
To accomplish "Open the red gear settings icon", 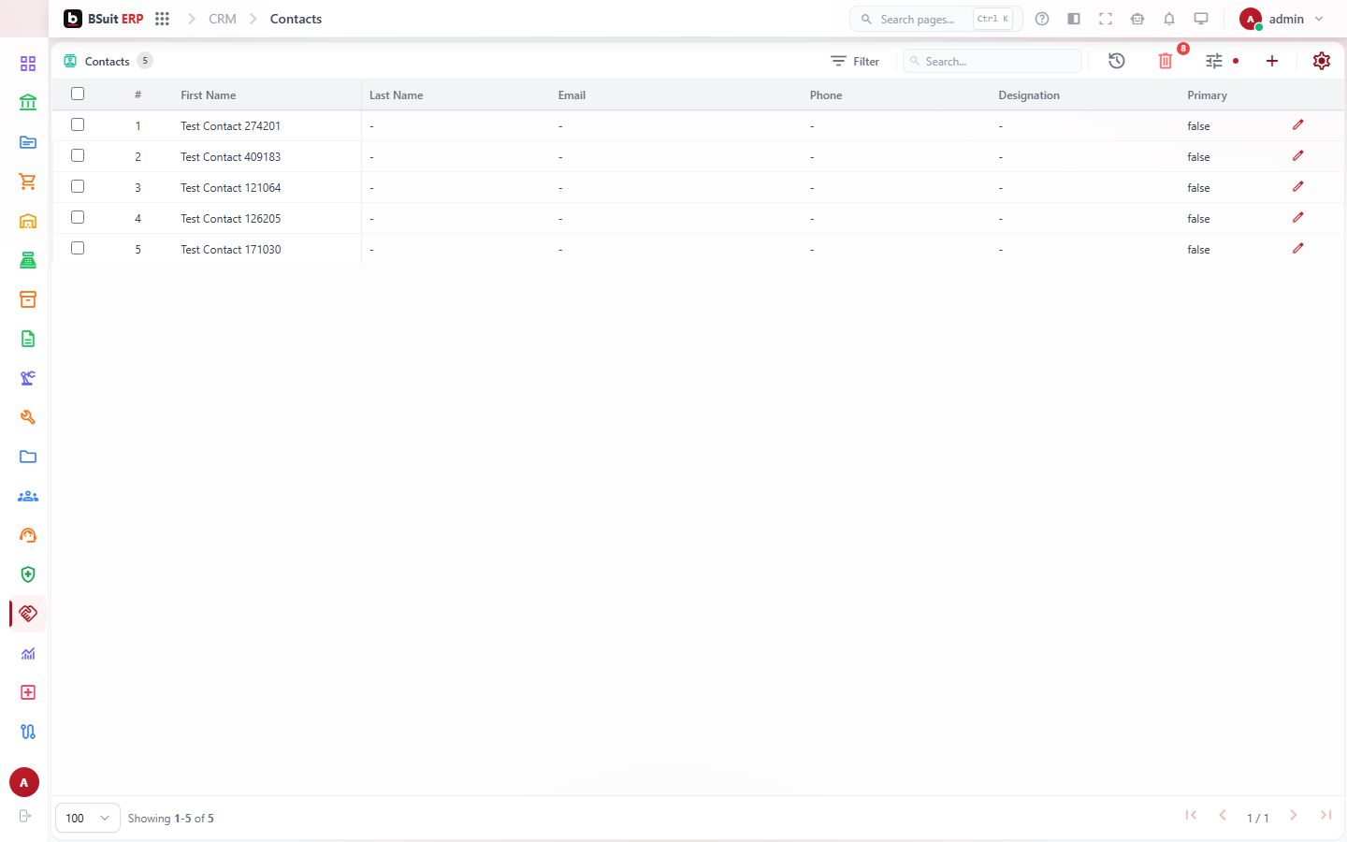I will pyautogui.click(x=1322, y=61).
